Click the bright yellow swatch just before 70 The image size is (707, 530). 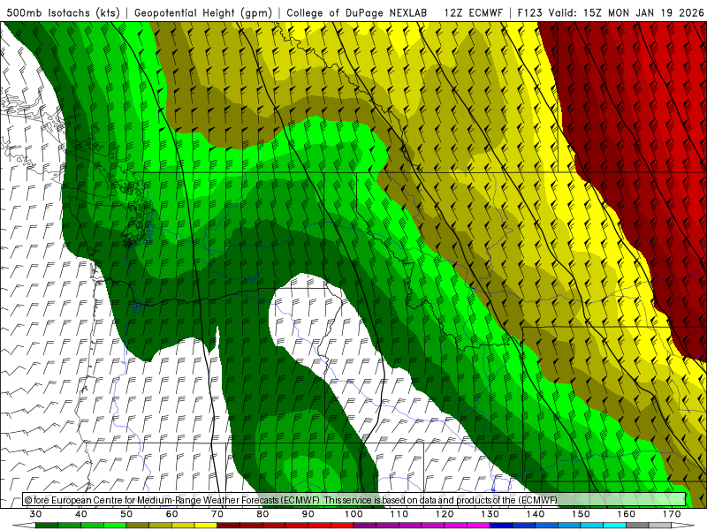click(x=206, y=526)
